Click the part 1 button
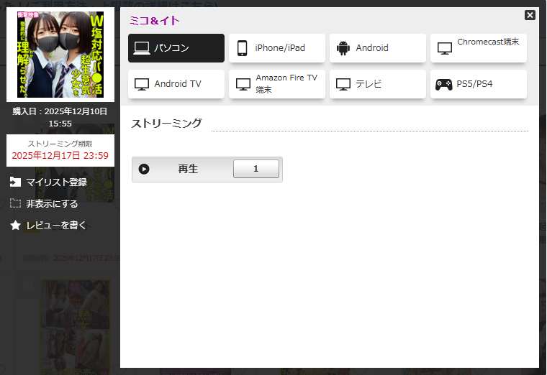Screen dimensions: 547x375 point(256,169)
